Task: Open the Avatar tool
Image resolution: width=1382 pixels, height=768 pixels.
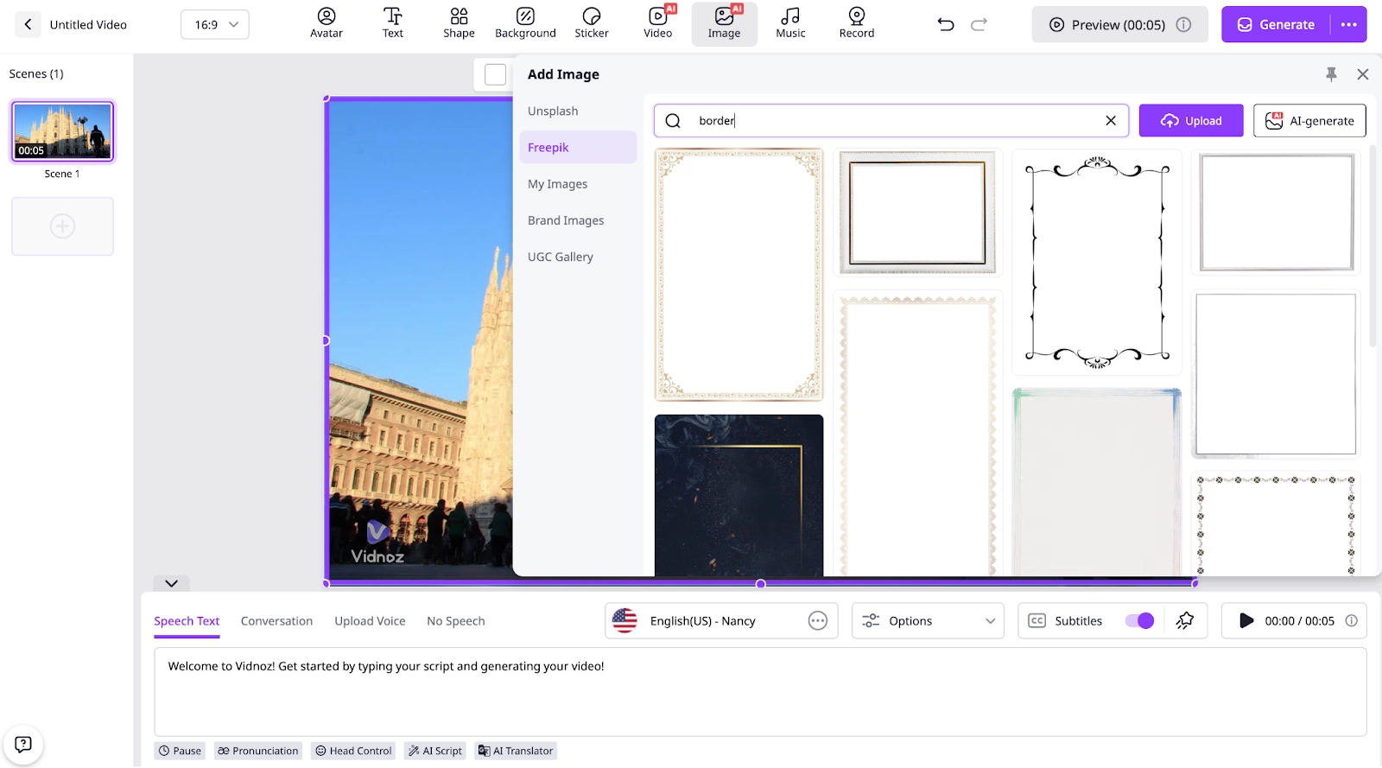Action: (326, 23)
